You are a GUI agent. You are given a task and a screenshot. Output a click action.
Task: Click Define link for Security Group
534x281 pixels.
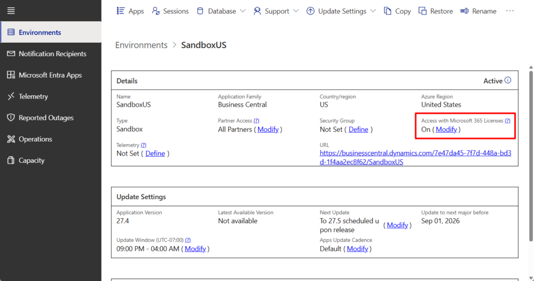tap(358, 129)
